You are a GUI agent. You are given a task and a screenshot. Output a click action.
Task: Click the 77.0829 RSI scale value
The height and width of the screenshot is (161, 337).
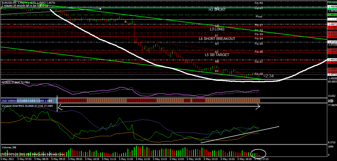[332, 105]
